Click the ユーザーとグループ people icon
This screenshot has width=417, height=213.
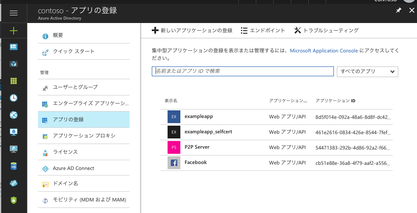pos(45,88)
